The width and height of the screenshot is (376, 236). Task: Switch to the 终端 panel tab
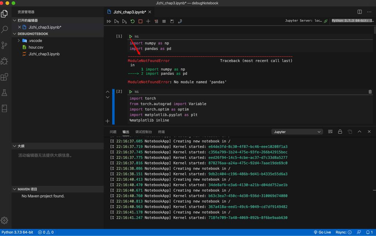161,132
